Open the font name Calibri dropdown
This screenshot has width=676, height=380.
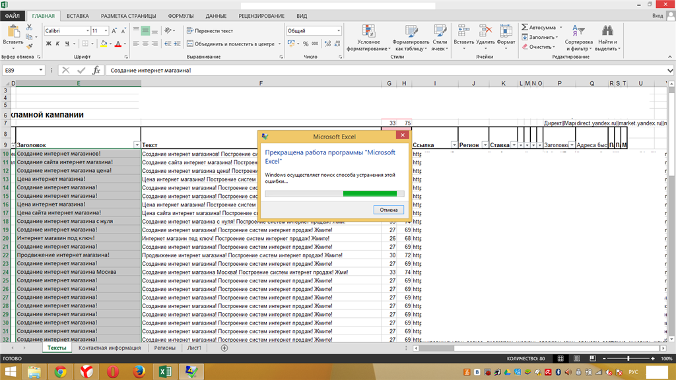pos(88,30)
